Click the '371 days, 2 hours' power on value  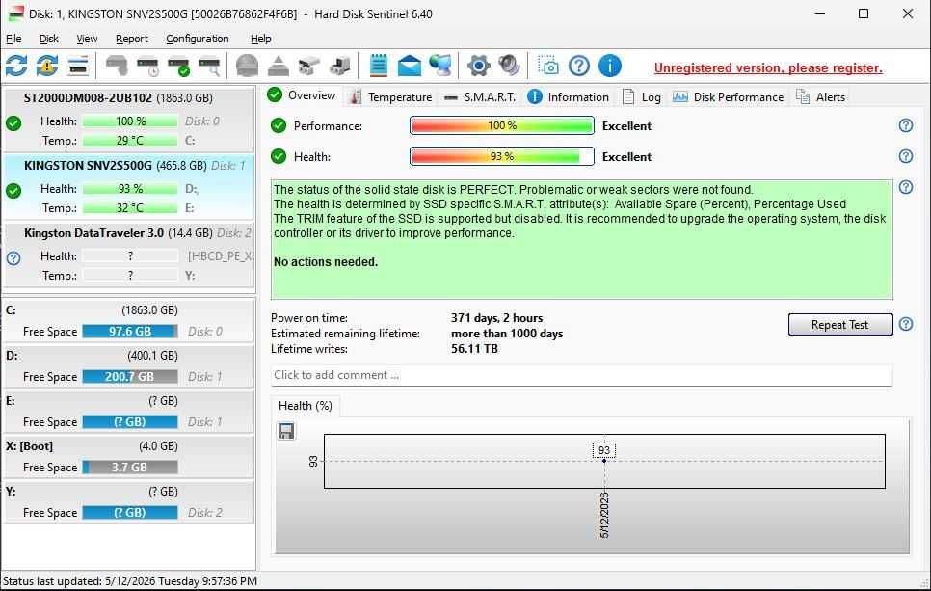tap(497, 318)
